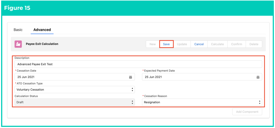Click the ATO Cessation Type label
The image size is (275, 128).
(30, 83)
